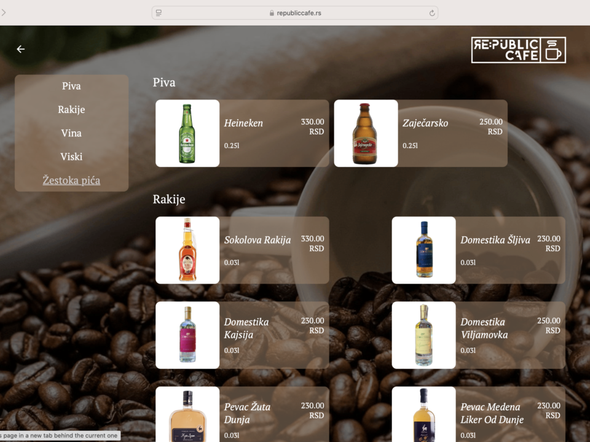
Task: Click the Re:Public Cafe logo
Action: pos(518,50)
